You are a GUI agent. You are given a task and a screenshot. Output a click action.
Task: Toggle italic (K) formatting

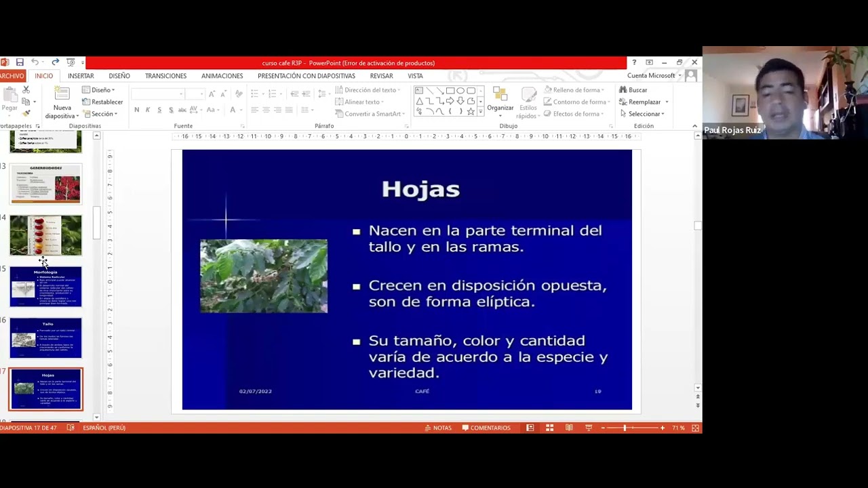coord(149,110)
